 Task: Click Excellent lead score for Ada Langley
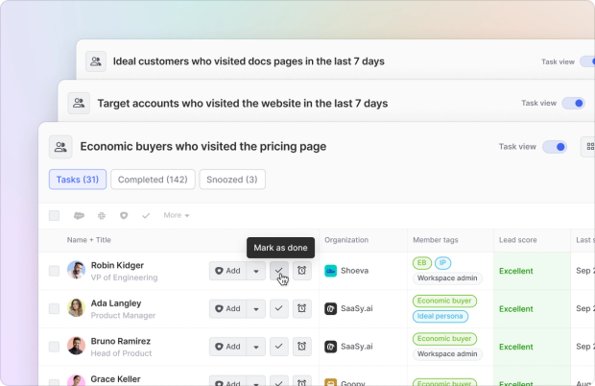point(516,309)
